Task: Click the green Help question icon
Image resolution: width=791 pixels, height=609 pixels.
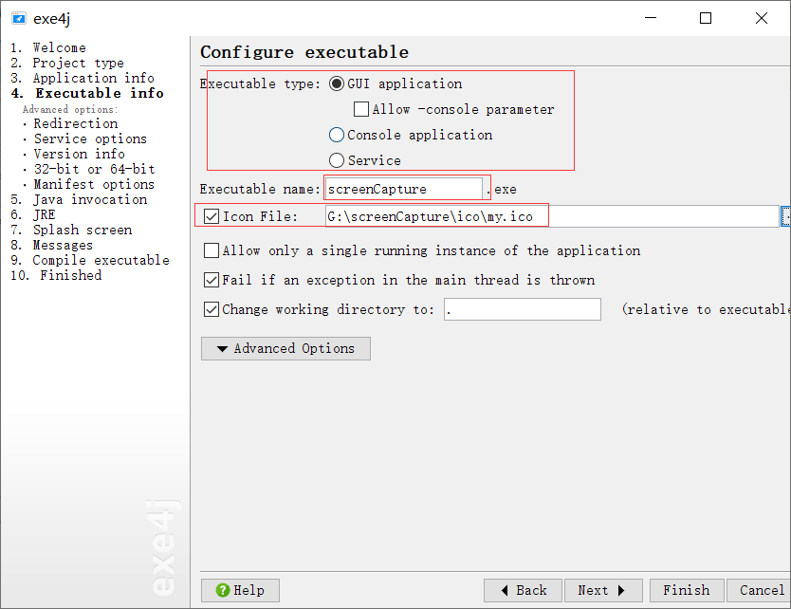Action: 223,590
